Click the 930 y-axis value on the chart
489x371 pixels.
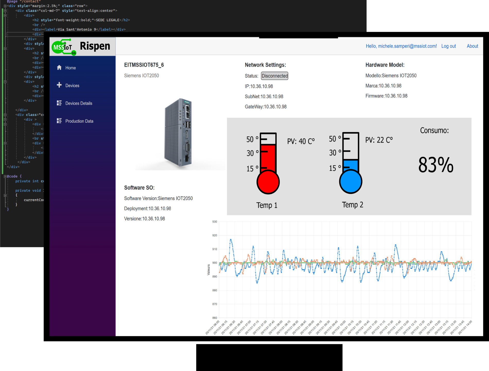pyautogui.click(x=215, y=222)
